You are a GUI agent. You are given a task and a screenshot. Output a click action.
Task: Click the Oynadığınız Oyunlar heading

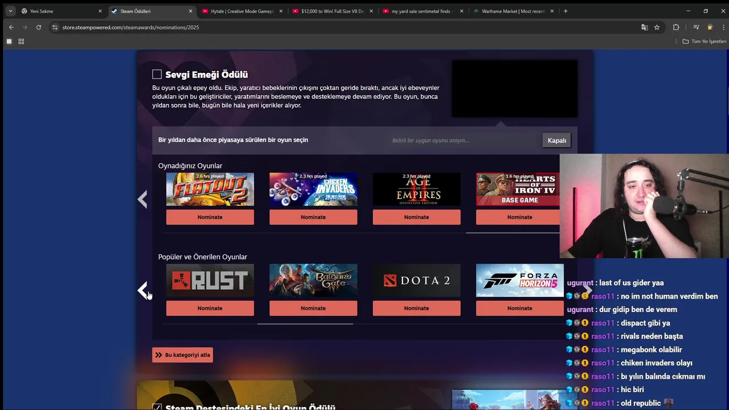pyautogui.click(x=190, y=166)
